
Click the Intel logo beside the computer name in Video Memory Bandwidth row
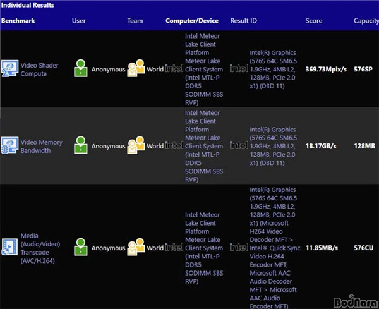(x=174, y=145)
